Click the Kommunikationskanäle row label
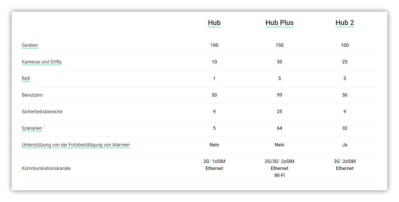Screen dimensions: 399x202 tap(46, 169)
